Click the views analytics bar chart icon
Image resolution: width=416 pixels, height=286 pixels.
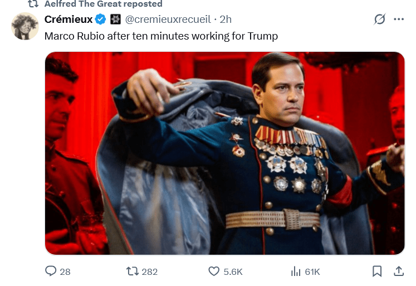pyautogui.click(x=296, y=271)
